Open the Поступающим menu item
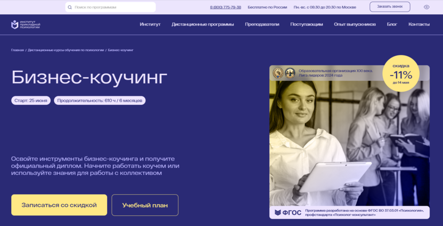The image size is (443, 226). click(x=307, y=24)
